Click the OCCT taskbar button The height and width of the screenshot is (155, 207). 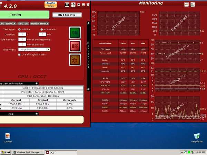(x=61, y=153)
